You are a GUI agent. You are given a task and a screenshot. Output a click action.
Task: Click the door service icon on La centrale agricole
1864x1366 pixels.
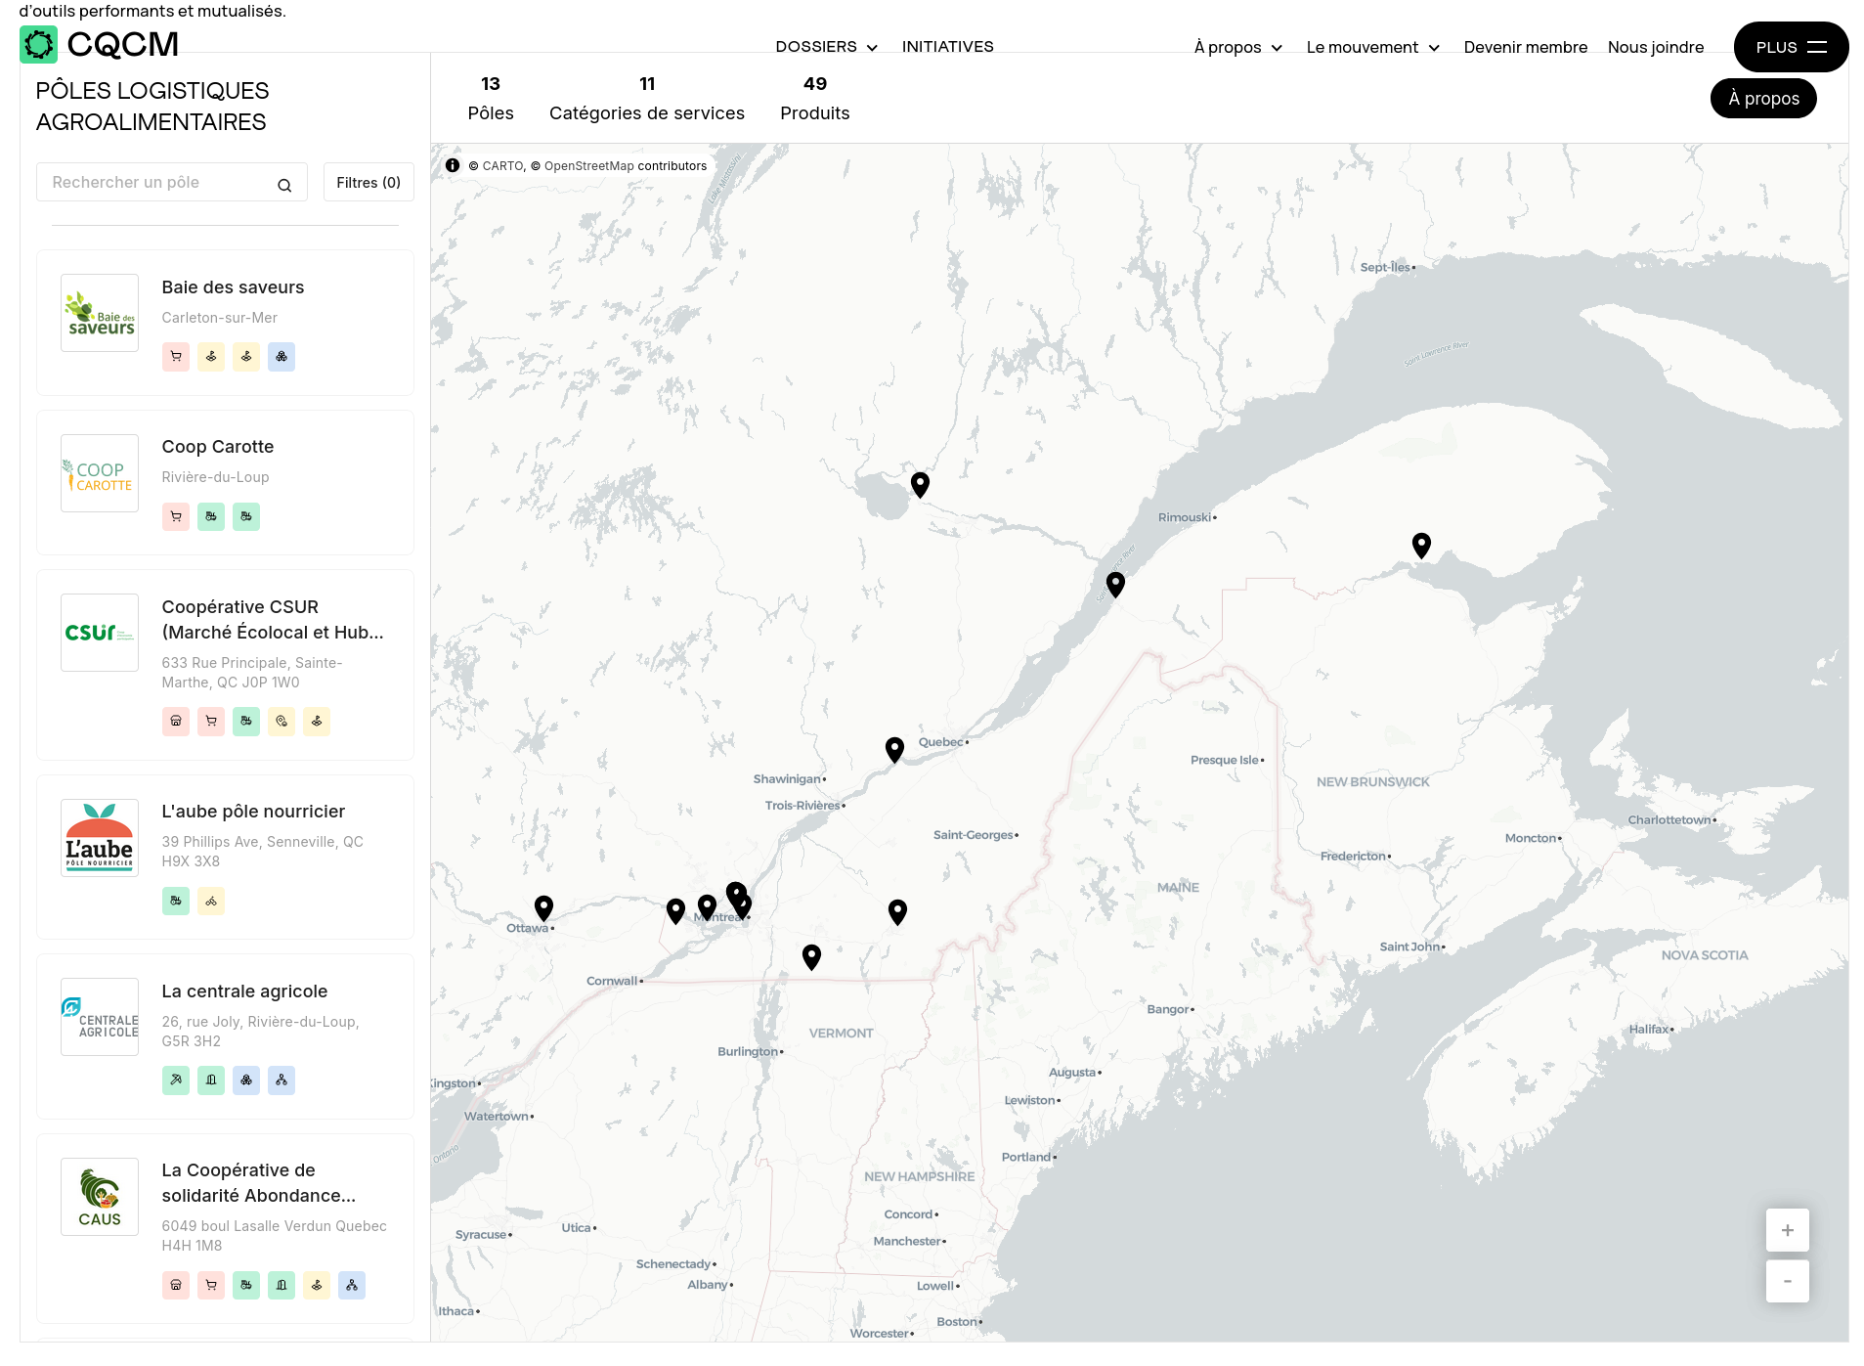[x=211, y=1080]
